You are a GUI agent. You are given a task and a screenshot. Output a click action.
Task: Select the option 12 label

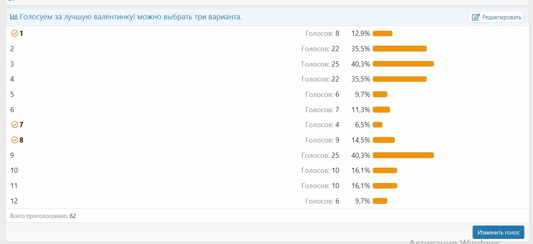tap(14, 201)
